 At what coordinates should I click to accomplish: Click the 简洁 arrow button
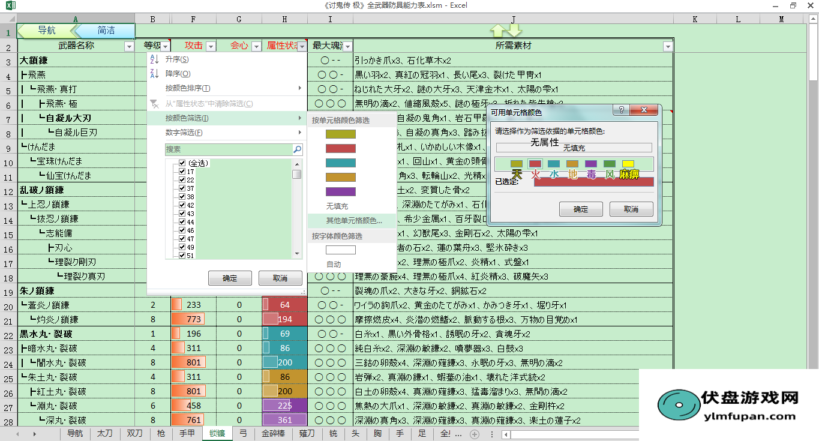[105, 31]
